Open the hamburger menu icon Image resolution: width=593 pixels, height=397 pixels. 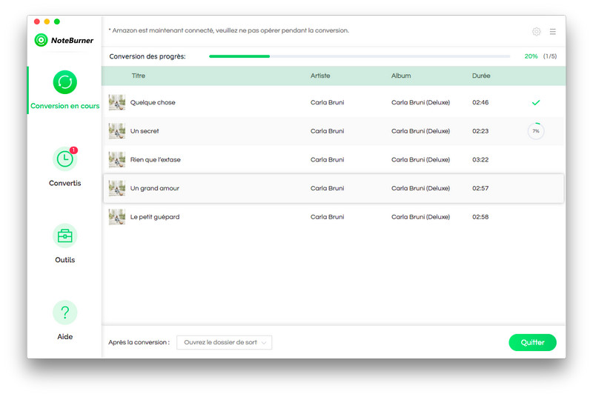[x=552, y=31]
